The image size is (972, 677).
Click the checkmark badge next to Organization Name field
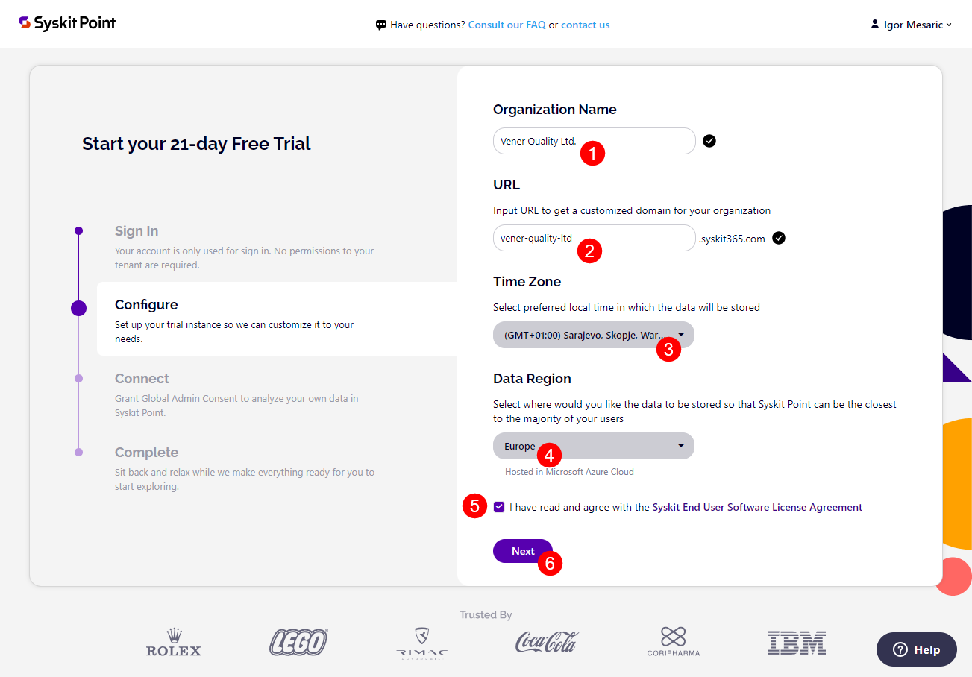[x=709, y=140]
